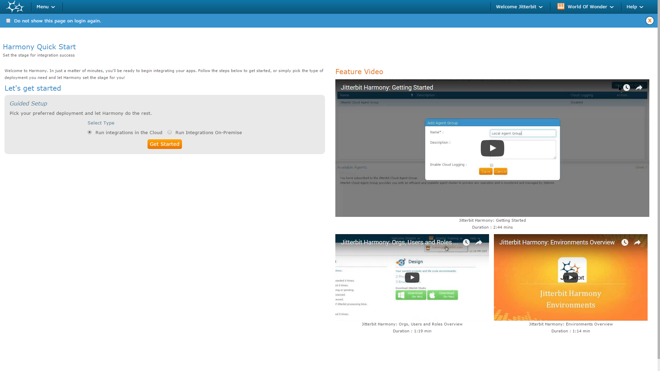Viewport: 660px width, 371px height.
Task: Select Run integrations in the Cloud option
Action: 90,132
